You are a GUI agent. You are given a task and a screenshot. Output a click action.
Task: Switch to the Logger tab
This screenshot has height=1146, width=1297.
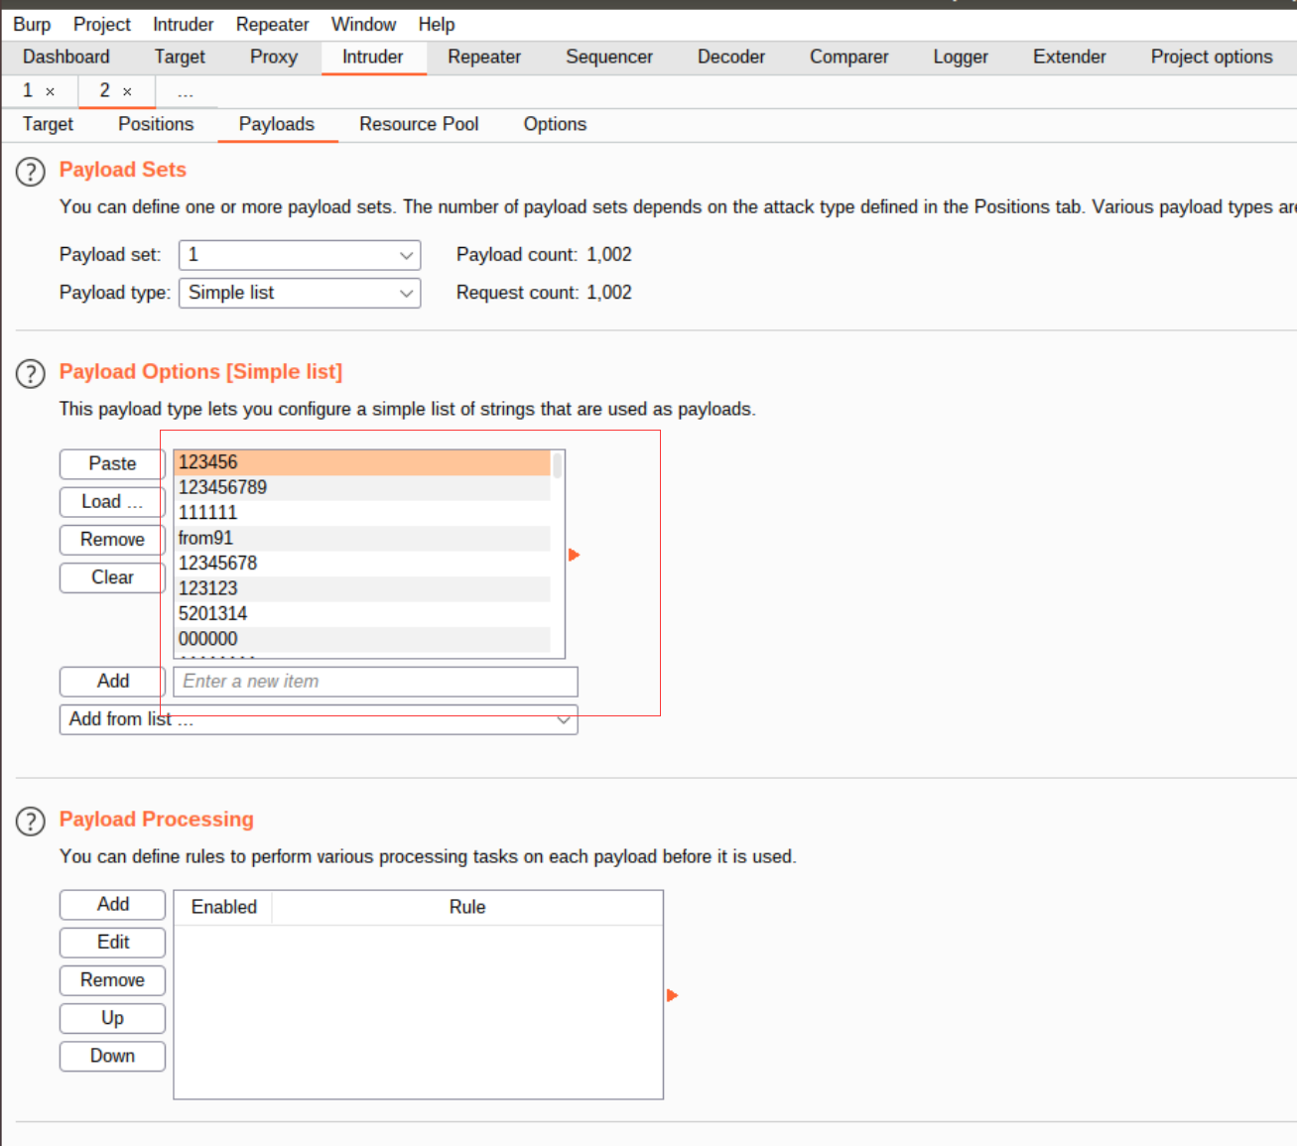(961, 58)
